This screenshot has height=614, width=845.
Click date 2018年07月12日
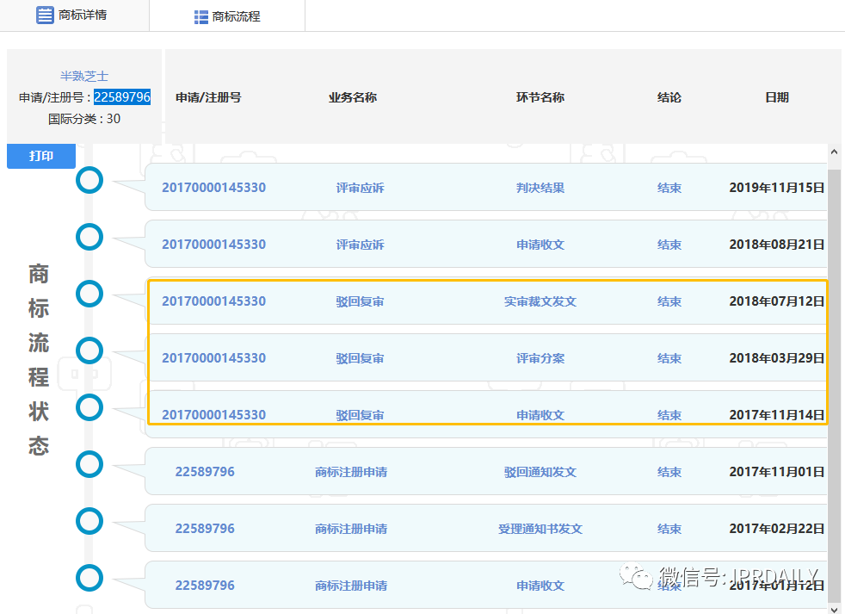[776, 301]
